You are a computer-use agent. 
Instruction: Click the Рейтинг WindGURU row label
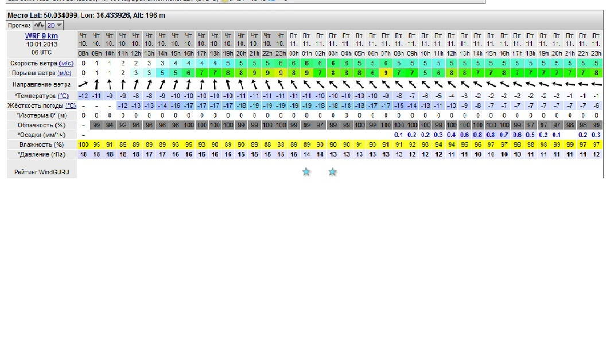click(x=41, y=172)
